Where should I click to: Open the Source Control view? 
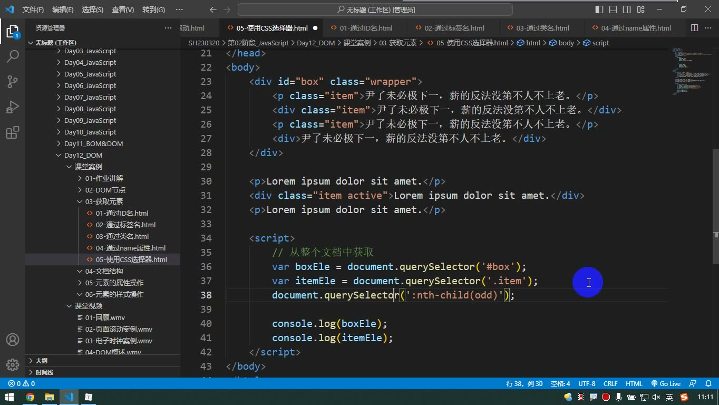point(13,81)
